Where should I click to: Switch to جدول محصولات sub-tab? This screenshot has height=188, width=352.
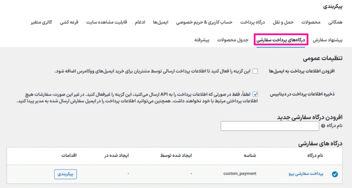tap(233, 40)
